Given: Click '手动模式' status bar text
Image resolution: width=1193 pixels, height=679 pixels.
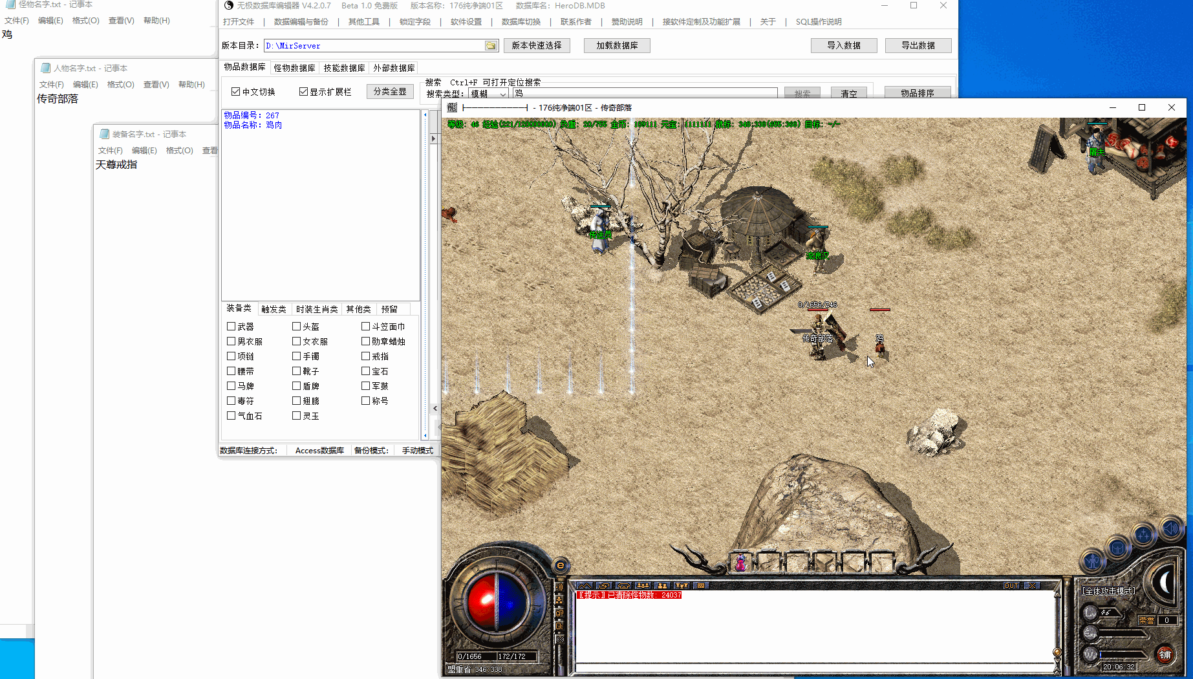Looking at the screenshot, I should click(418, 451).
